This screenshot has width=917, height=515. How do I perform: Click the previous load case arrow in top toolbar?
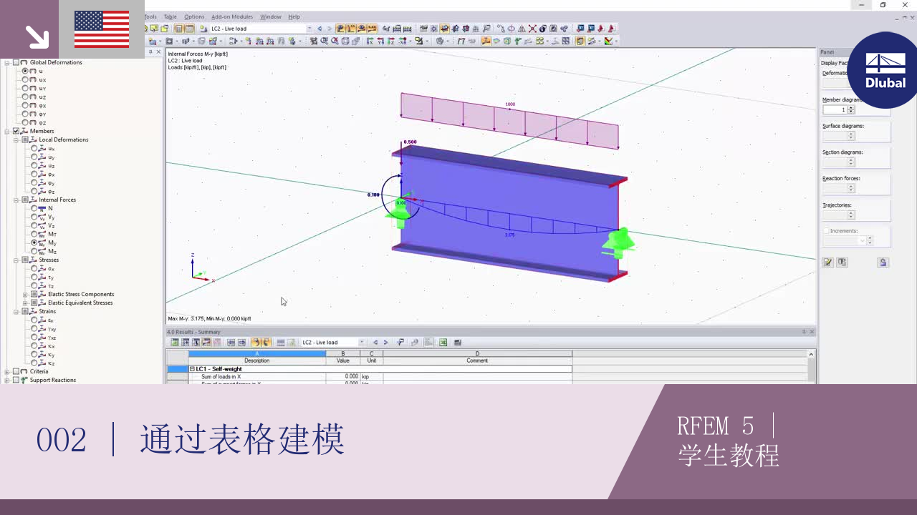(320, 29)
